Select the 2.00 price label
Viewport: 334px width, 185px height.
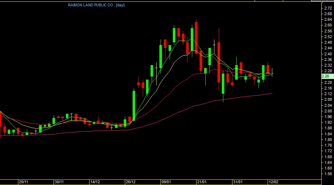[328, 111]
